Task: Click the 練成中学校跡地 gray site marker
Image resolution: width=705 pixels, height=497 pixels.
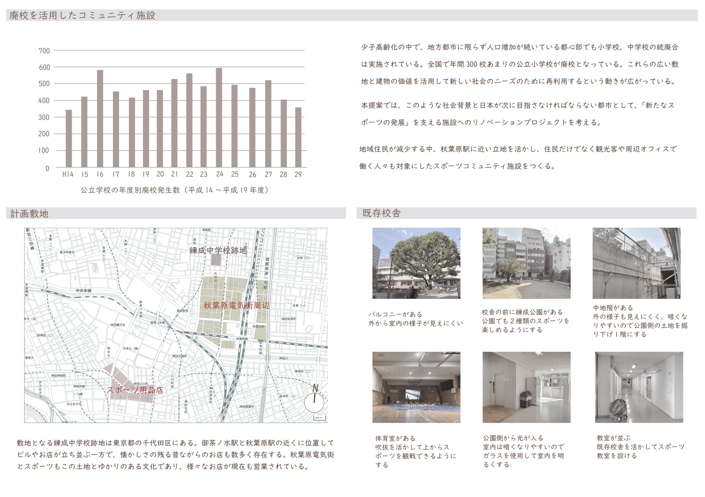Action: coord(216,259)
